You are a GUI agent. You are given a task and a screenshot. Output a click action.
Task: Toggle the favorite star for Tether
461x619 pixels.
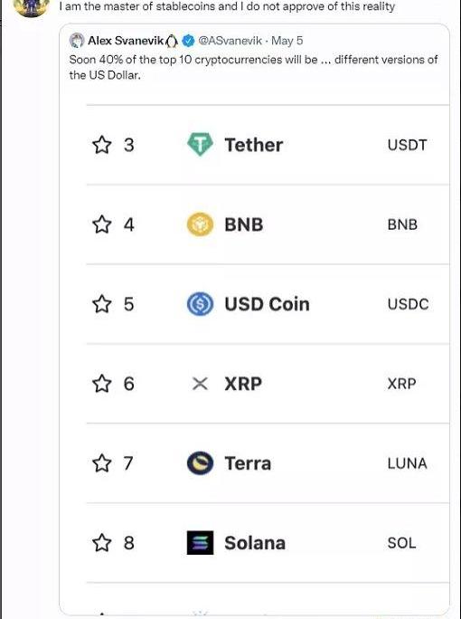tap(102, 145)
